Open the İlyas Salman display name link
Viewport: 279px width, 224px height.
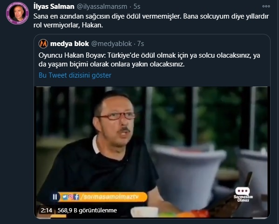(x=54, y=7)
